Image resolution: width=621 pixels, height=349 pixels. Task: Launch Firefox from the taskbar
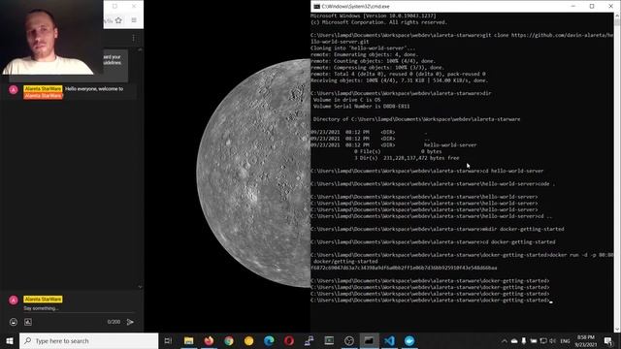tap(209, 340)
